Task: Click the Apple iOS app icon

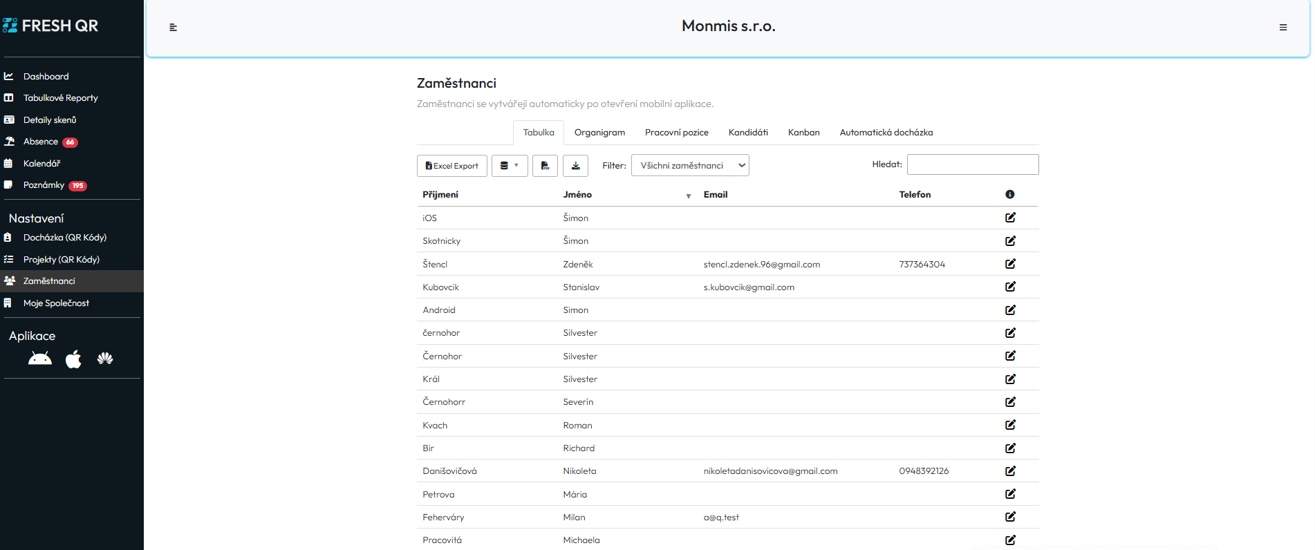Action: (73, 359)
